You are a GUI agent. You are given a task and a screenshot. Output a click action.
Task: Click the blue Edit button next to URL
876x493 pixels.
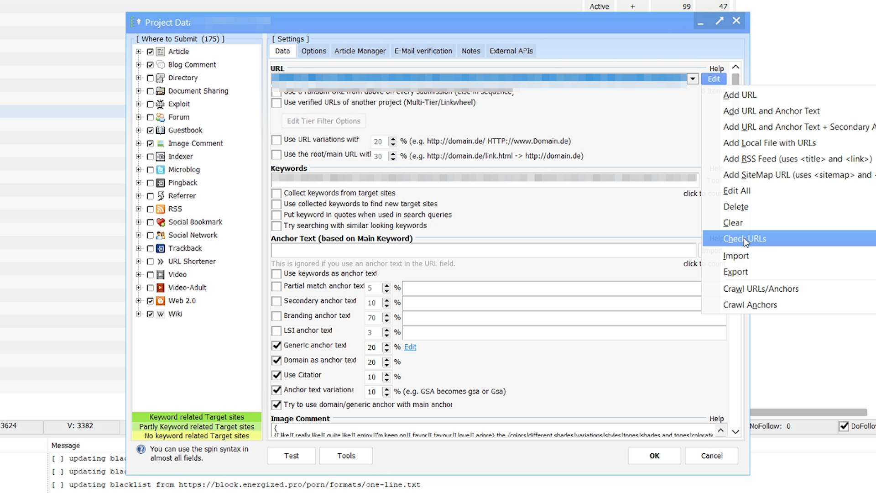[x=714, y=79]
